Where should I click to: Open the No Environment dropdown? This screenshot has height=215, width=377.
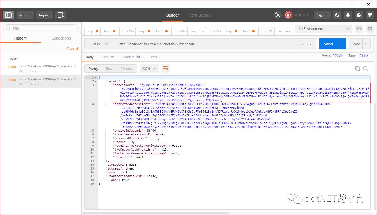[x=324, y=29]
